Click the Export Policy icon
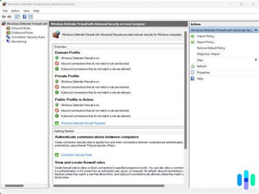This screenshot has width=259, height=194. click(x=192, y=42)
